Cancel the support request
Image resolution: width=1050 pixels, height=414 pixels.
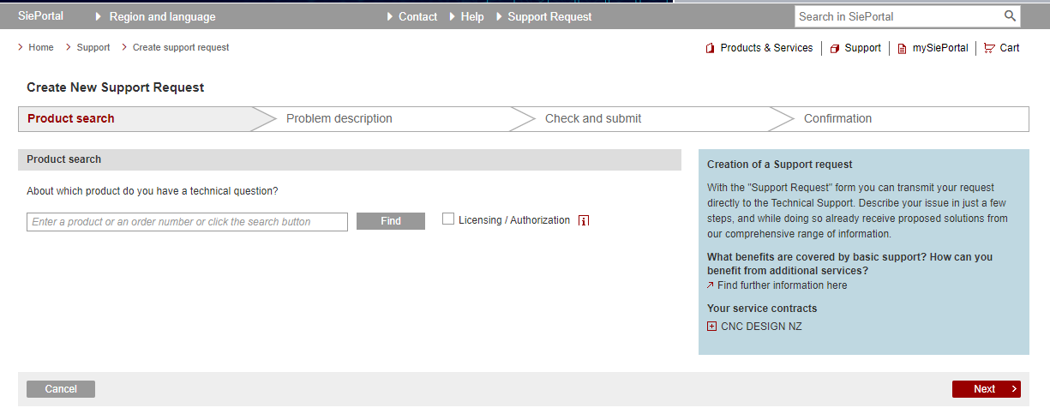[x=61, y=389]
